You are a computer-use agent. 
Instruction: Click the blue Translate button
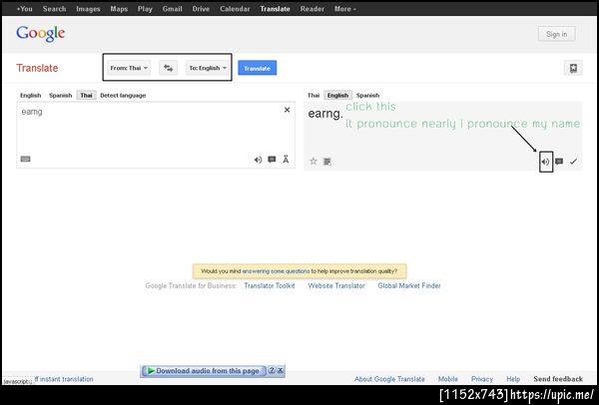click(x=258, y=68)
